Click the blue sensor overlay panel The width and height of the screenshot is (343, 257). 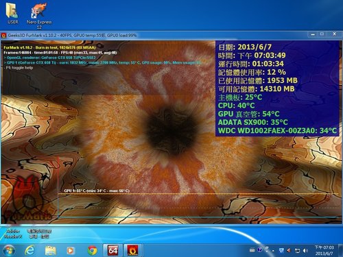click(x=277, y=88)
